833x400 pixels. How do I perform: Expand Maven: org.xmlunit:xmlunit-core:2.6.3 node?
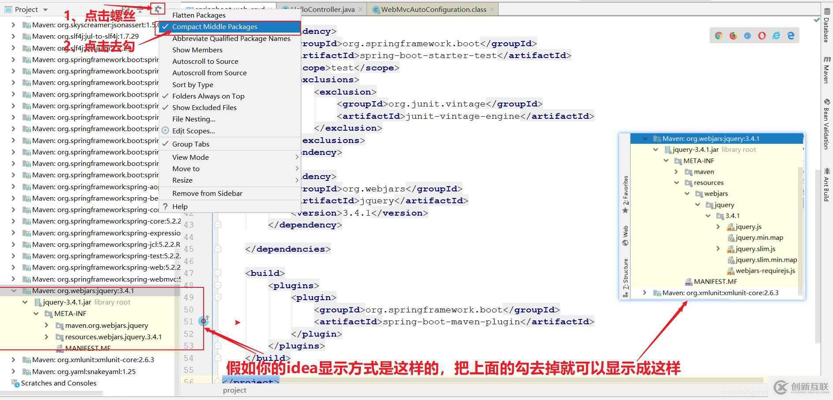coord(14,360)
